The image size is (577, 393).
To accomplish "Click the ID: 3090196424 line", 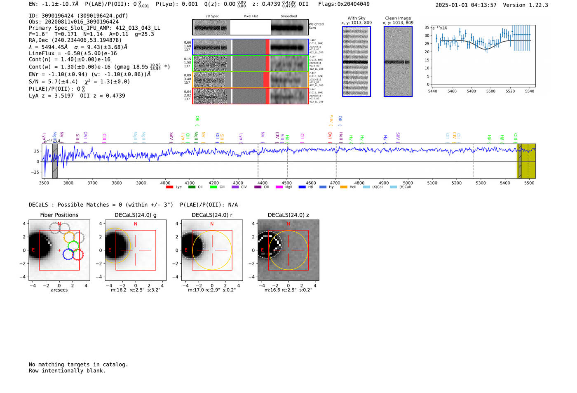I will pyautogui.click(x=78, y=16).
